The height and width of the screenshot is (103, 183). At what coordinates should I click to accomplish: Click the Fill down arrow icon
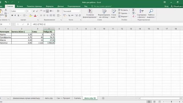(x=133, y=13)
